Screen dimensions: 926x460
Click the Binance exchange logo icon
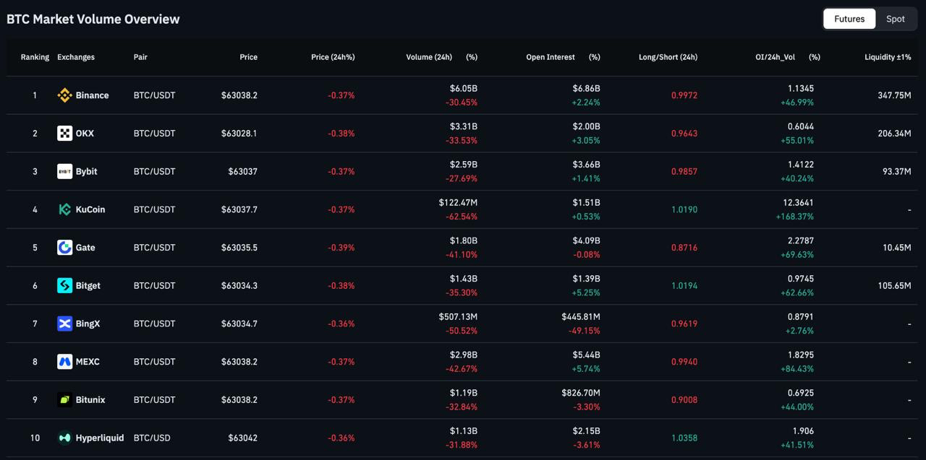[x=64, y=95]
